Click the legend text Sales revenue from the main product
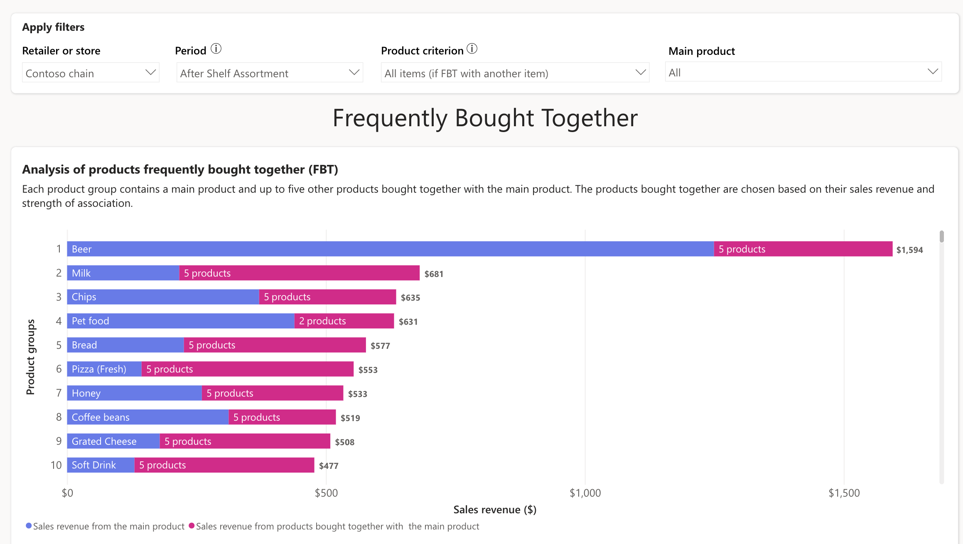The height and width of the screenshot is (544, 963). click(108, 526)
